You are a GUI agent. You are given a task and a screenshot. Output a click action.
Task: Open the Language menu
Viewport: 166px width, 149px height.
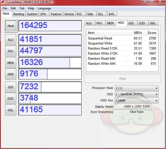[x=44, y=8]
